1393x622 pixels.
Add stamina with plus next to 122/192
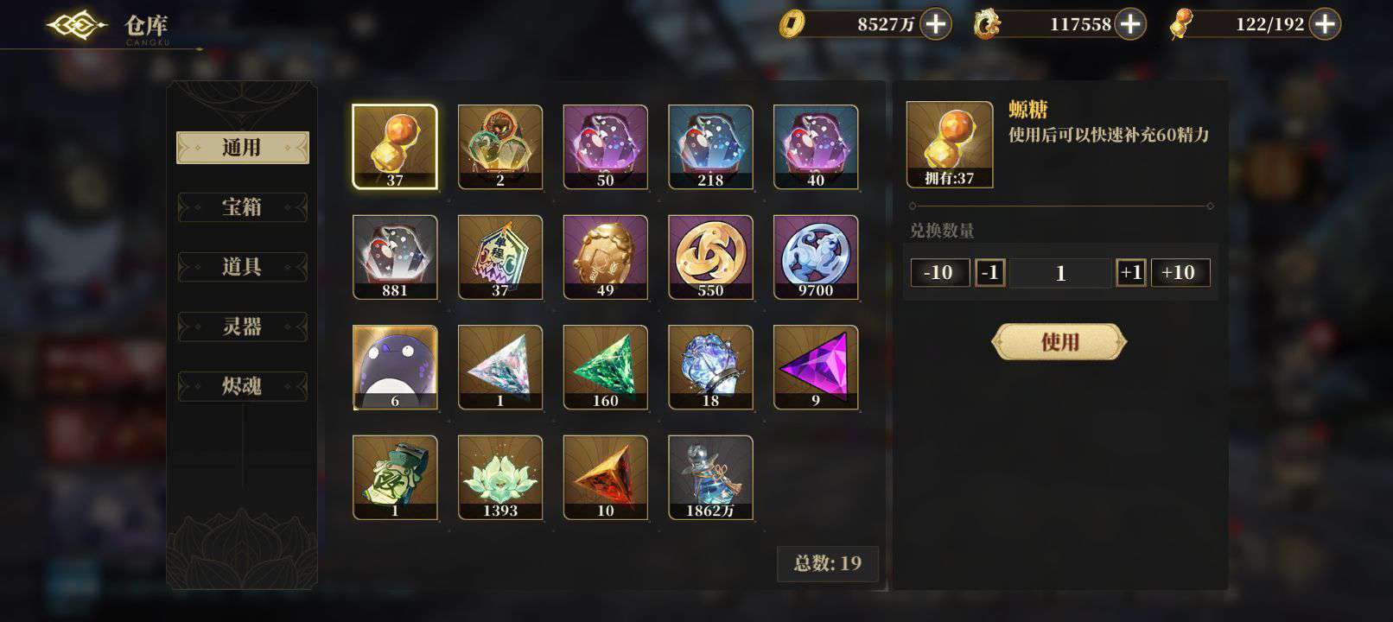click(1325, 24)
